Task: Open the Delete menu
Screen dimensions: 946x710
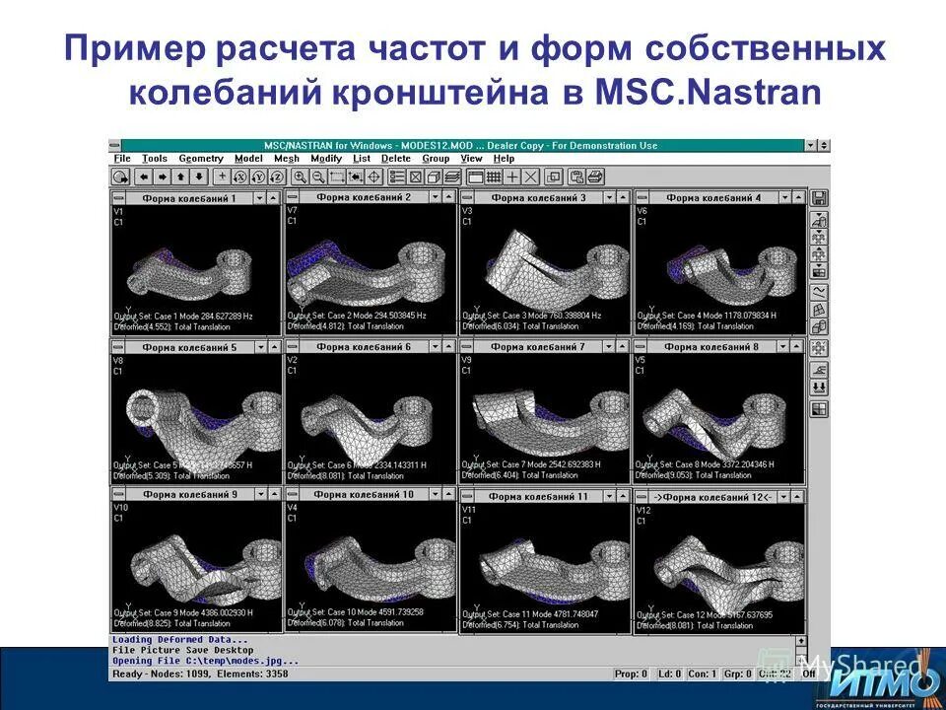Action: (396, 158)
